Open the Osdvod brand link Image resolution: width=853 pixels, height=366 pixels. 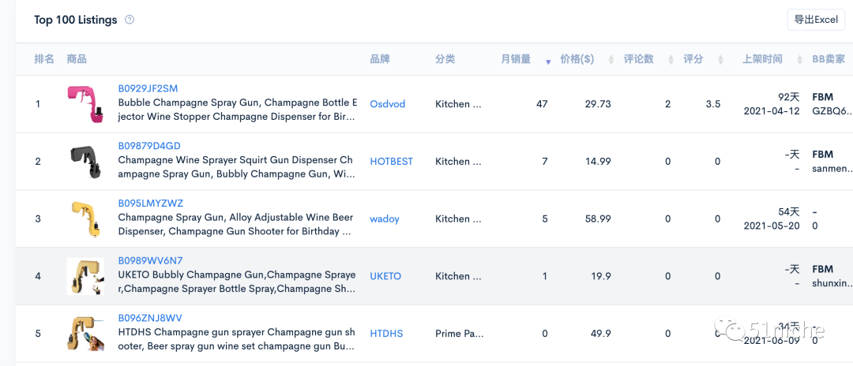click(387, 104)
